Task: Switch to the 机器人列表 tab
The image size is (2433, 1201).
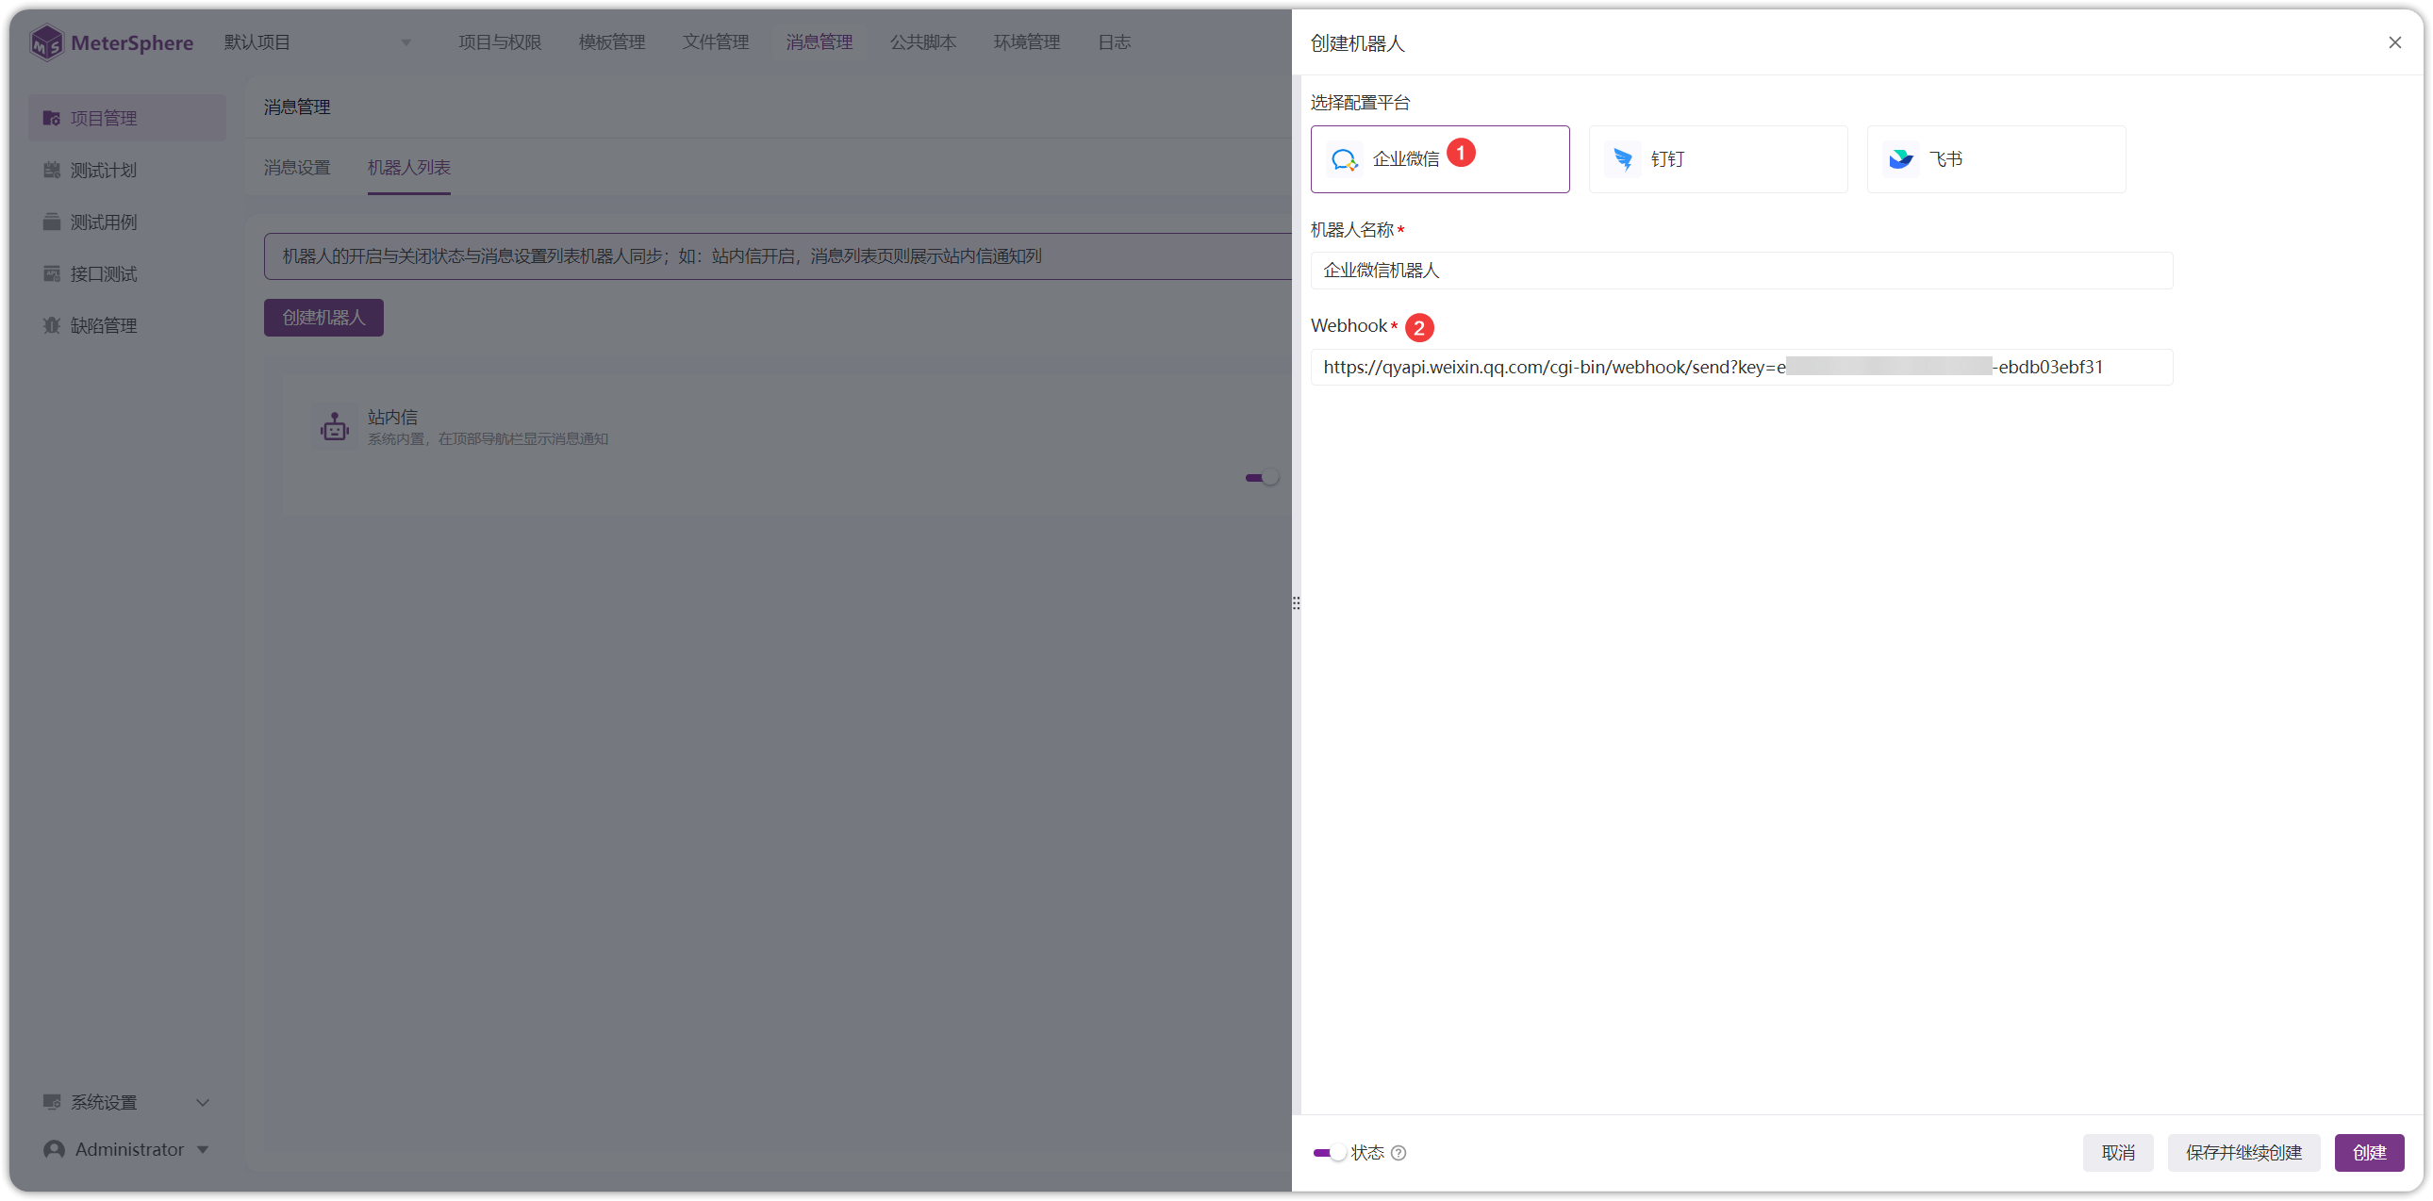Action: pos(408,167)
